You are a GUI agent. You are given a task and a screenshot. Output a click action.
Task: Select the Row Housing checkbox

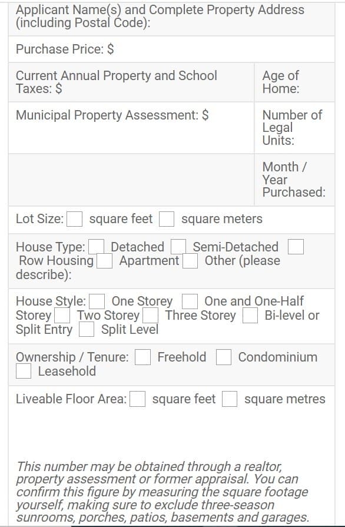coord(296,247)
